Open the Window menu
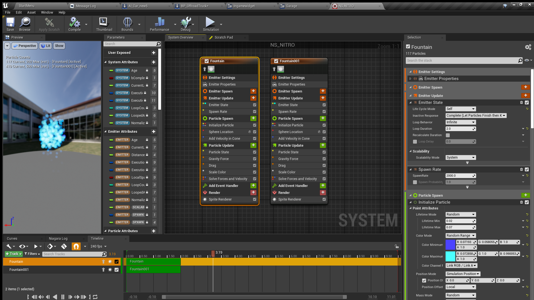 (x=47, y=12)
